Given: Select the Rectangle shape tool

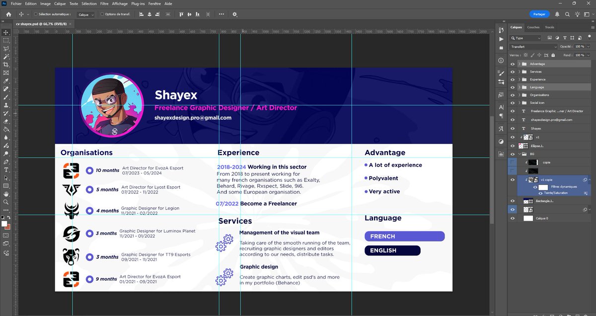Looking at the screenshot, I should tap(6, 186).
